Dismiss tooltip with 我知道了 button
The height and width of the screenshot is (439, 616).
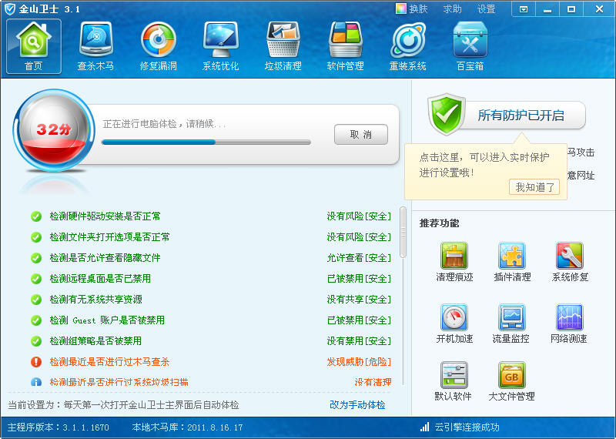pos(534,187)
